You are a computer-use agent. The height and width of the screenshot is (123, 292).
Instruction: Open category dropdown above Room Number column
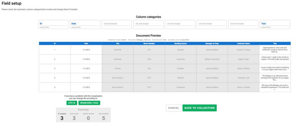click(148, 25)
